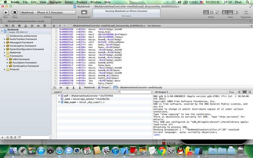Show the Project navigator
The image size is (253, 158).
pyautogui.click(x=7, y=26)
